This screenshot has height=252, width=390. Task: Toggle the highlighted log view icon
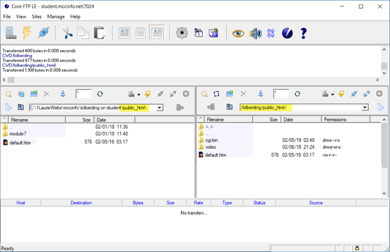coord(157,33)
